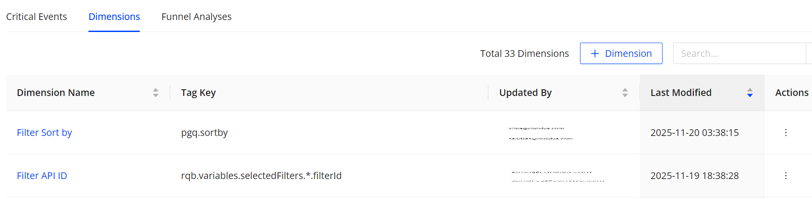Click the 2025-11-19 18:38:28 timestamp

pyautogui.click(x=694, y=175)
